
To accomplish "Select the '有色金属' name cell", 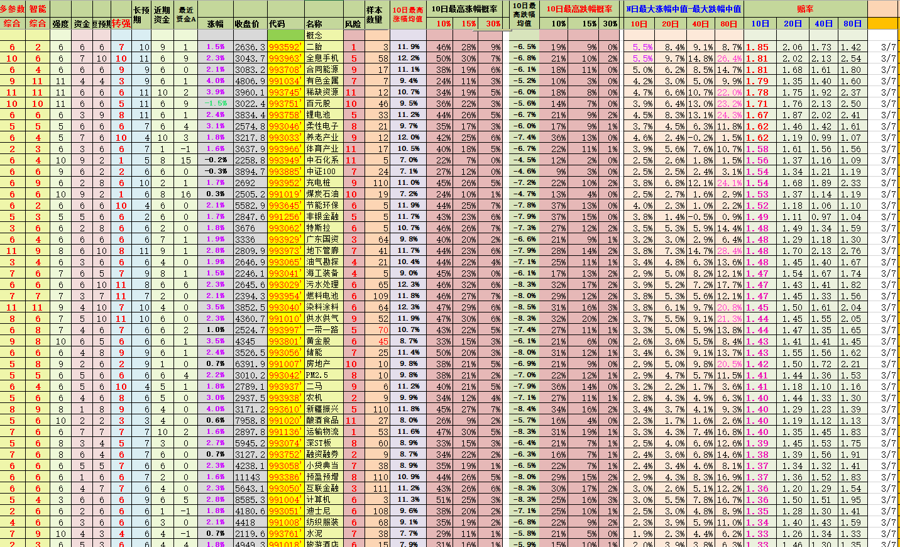I will (324, 81).
